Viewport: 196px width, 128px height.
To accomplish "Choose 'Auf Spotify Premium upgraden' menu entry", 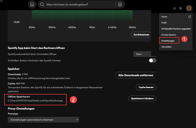I will click(176, 29).
